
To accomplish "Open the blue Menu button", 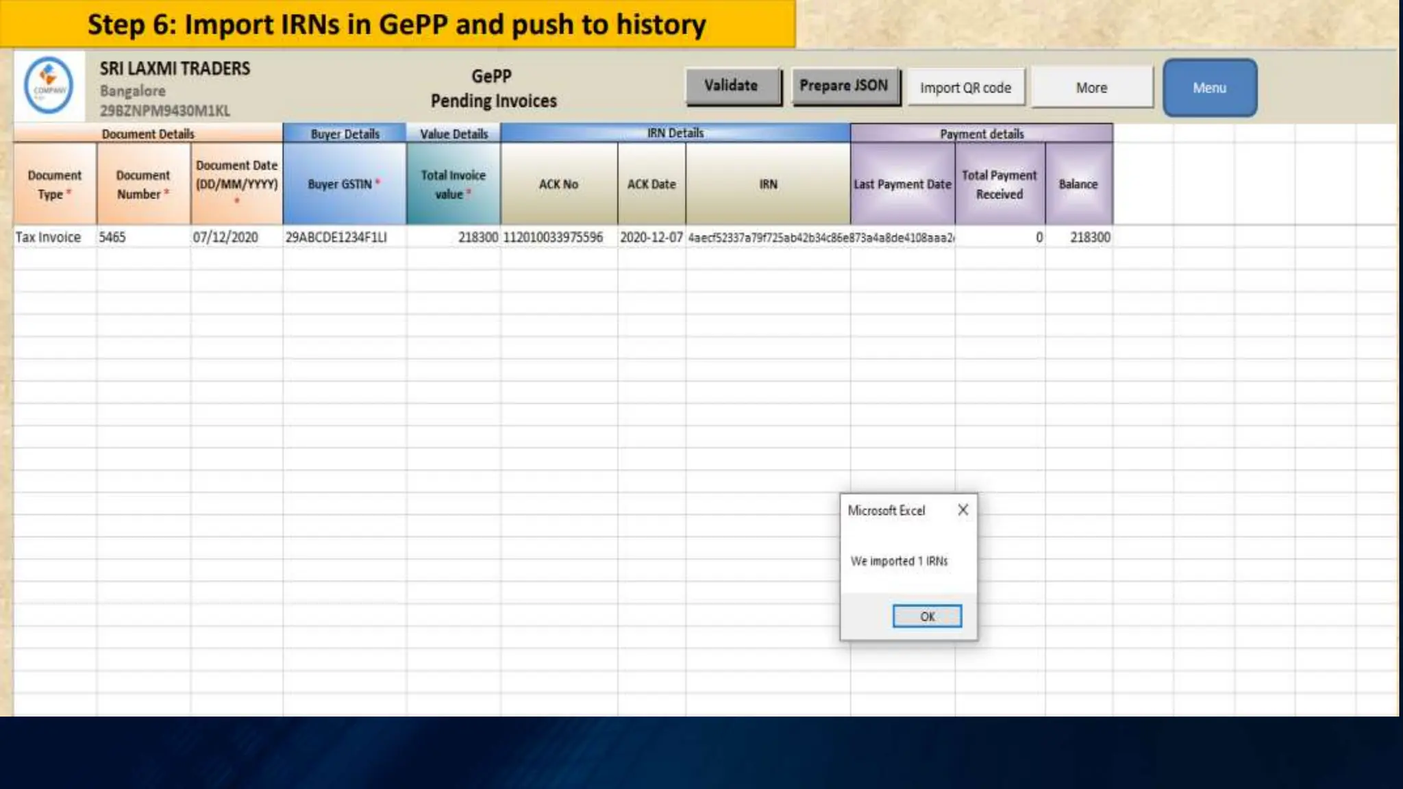I will [x=1209, y=88].
